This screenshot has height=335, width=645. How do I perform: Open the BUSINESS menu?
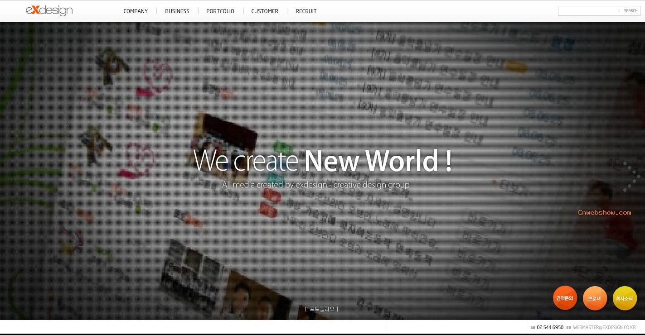(x=177, y=11)
